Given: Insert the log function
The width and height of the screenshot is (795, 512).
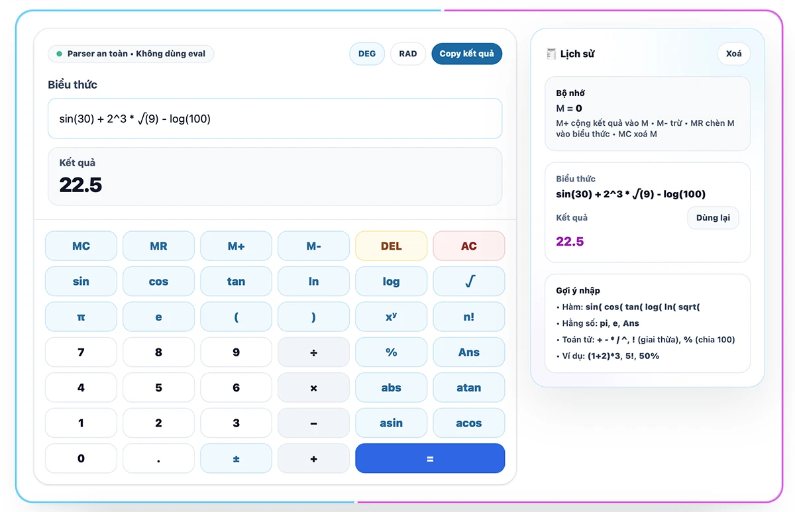Looking at the screenshot, I should (x=391, y=281).
